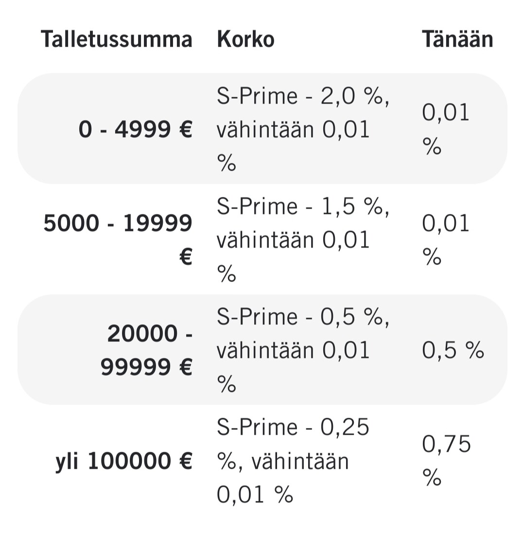
Task: Select the 20000 - deposit range label
Action: 150,334
